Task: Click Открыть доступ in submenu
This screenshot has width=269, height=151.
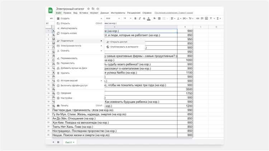Action: coord(125,42)
